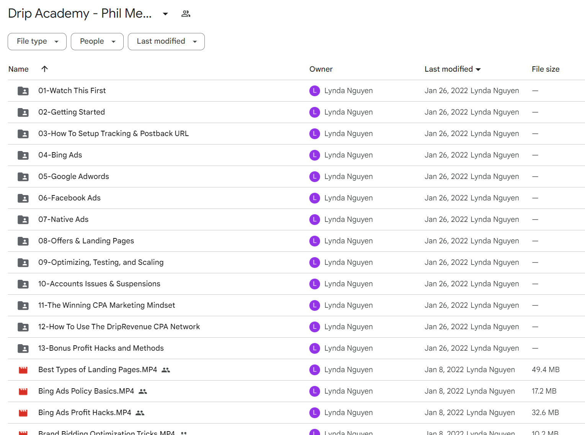Image resolution: width=585 pixels, height=435 pixels.
Task: Open the File type filter dropdown
Action: 37,41
